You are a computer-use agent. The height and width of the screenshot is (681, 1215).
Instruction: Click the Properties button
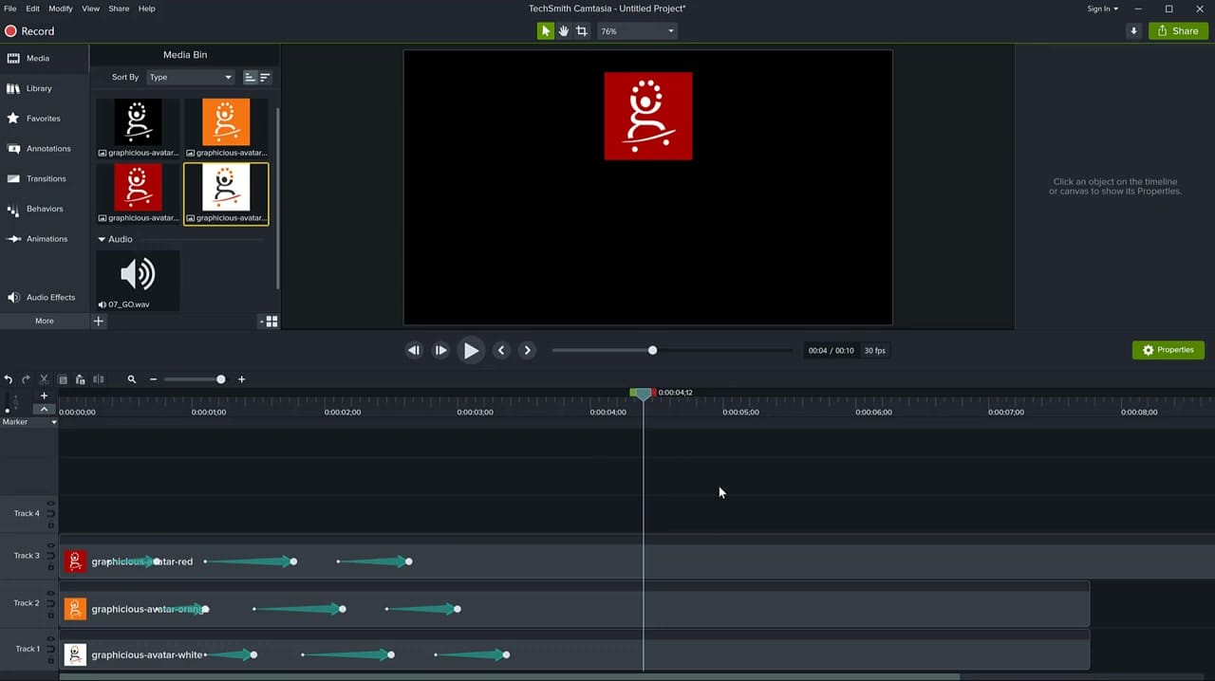tap(1168, 349)
